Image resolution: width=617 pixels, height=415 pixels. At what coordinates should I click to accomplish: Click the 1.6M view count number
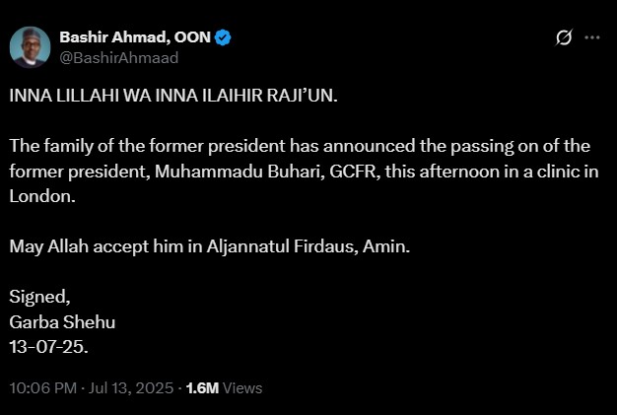(x=202, y=387)
